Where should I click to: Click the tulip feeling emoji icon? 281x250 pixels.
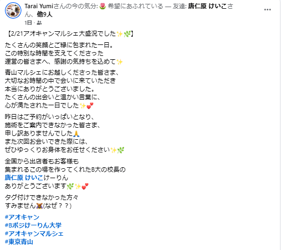click(x=103, y=7)
